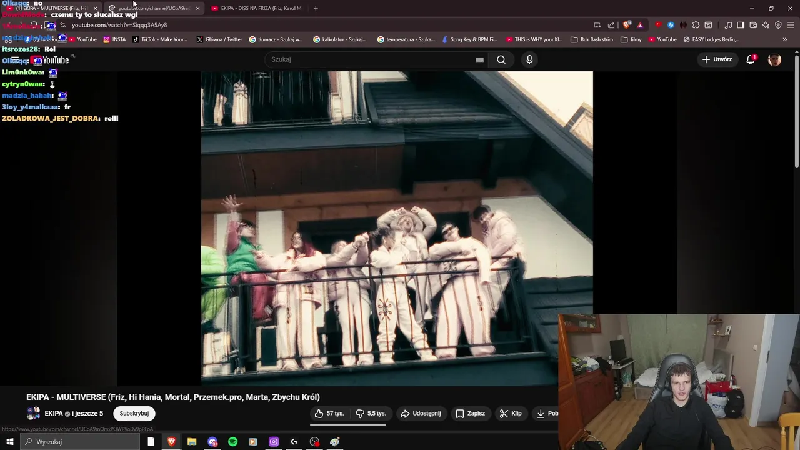Close the EKIPA - MULTIVERSE tab

point(95,8)
